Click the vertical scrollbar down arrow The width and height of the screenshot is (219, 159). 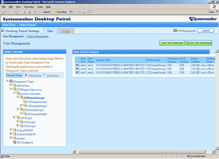tap(217, 148)
